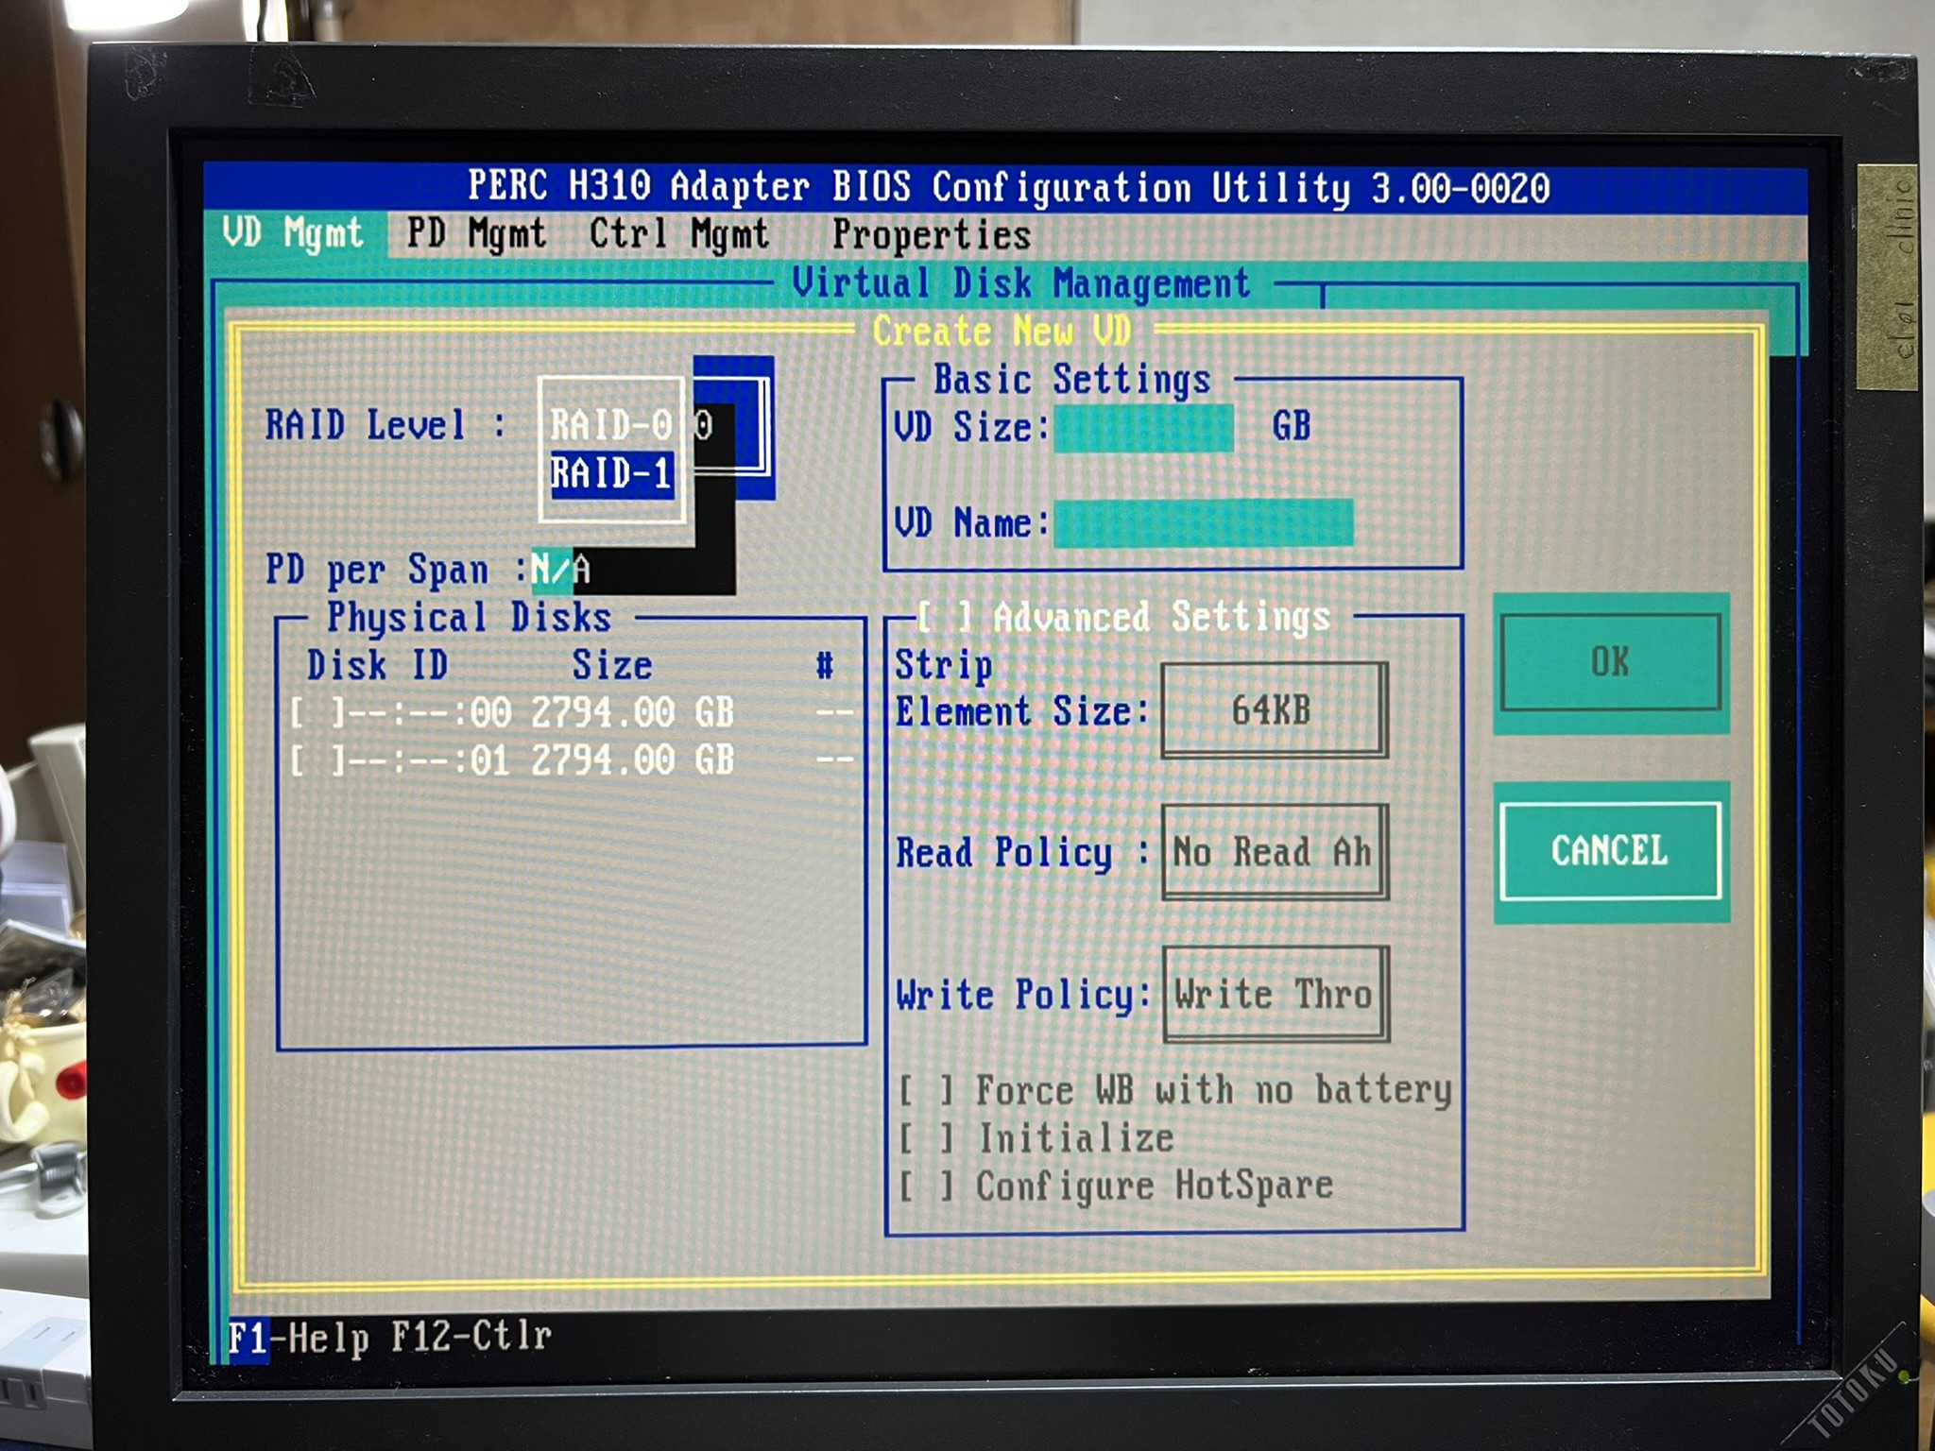Open the Ctrl Mgmt tab
The image size is (1935, 1451).
679,234
